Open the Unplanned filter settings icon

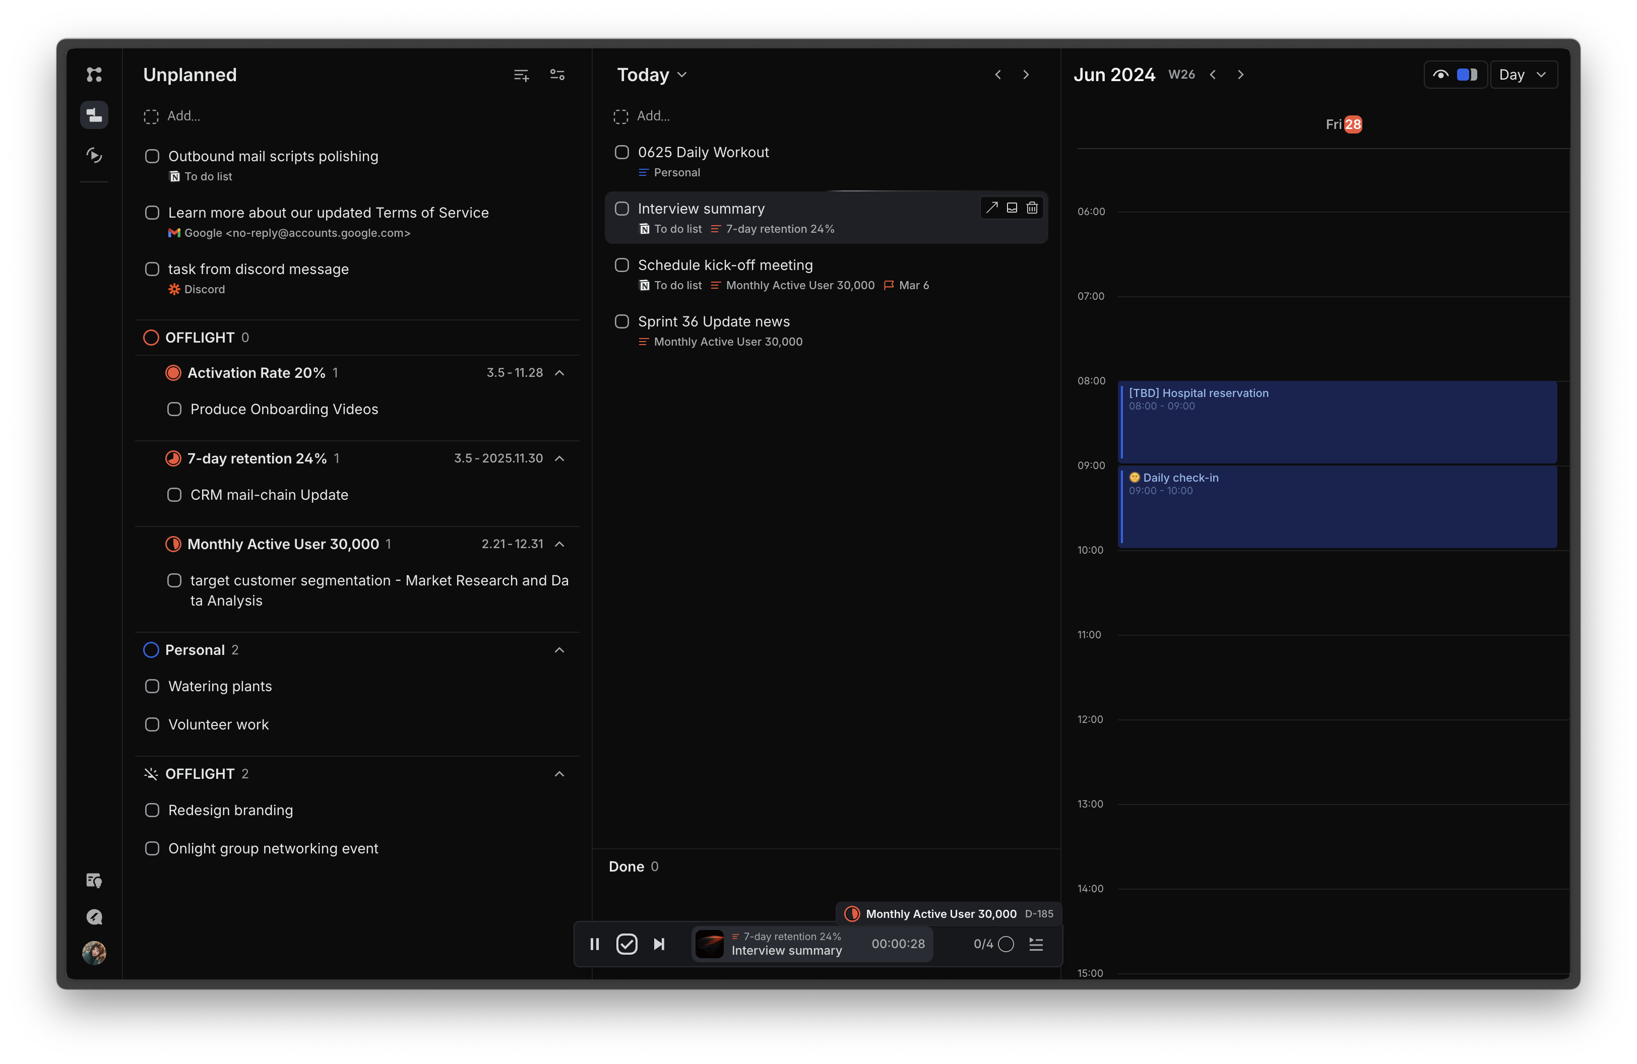[557, 75]
